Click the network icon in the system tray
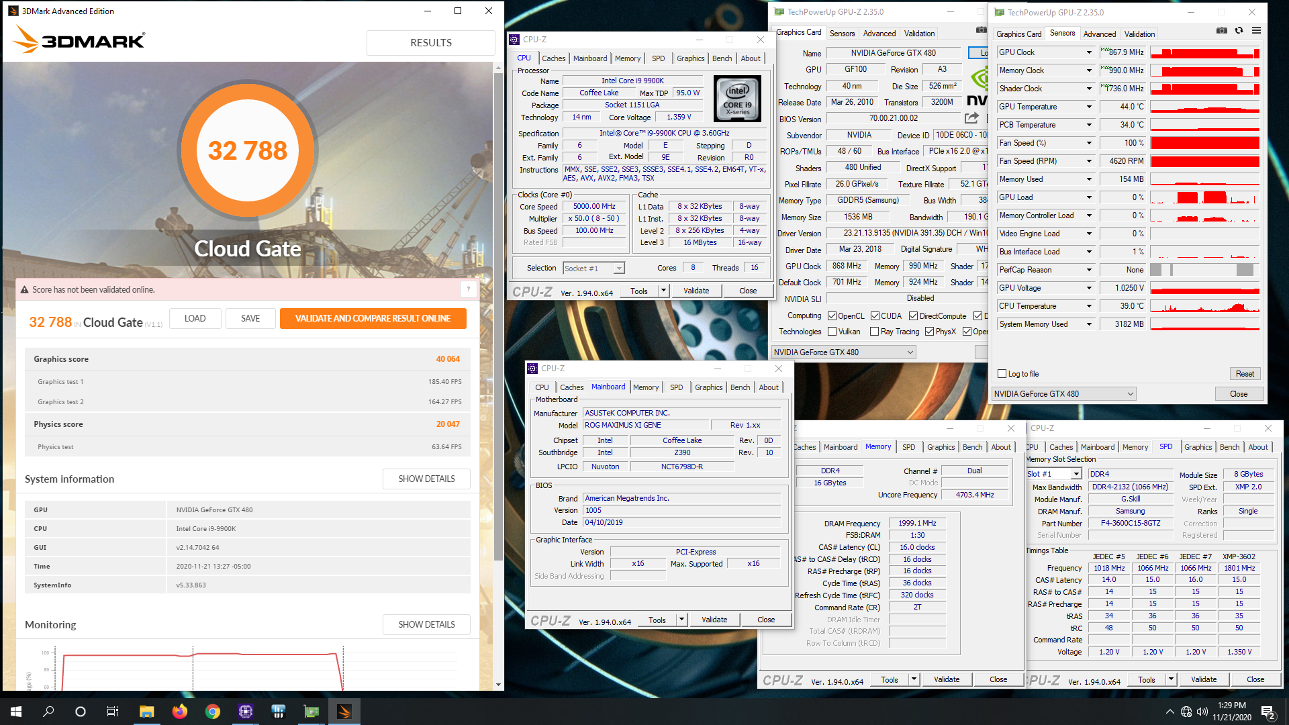 (x=1186, y=712)
